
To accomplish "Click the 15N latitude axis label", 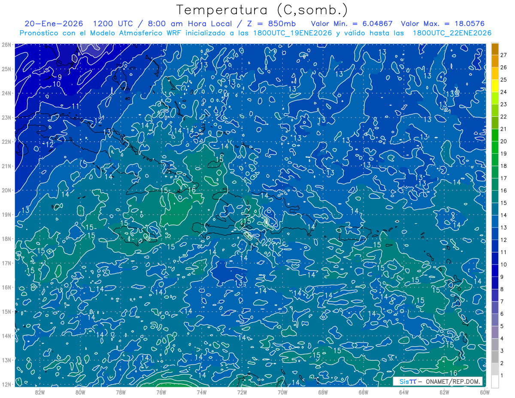I will click(x=6, y=312).
